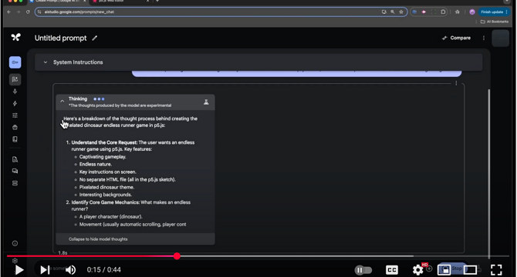Click the browser back arrow

click(9, 12)
